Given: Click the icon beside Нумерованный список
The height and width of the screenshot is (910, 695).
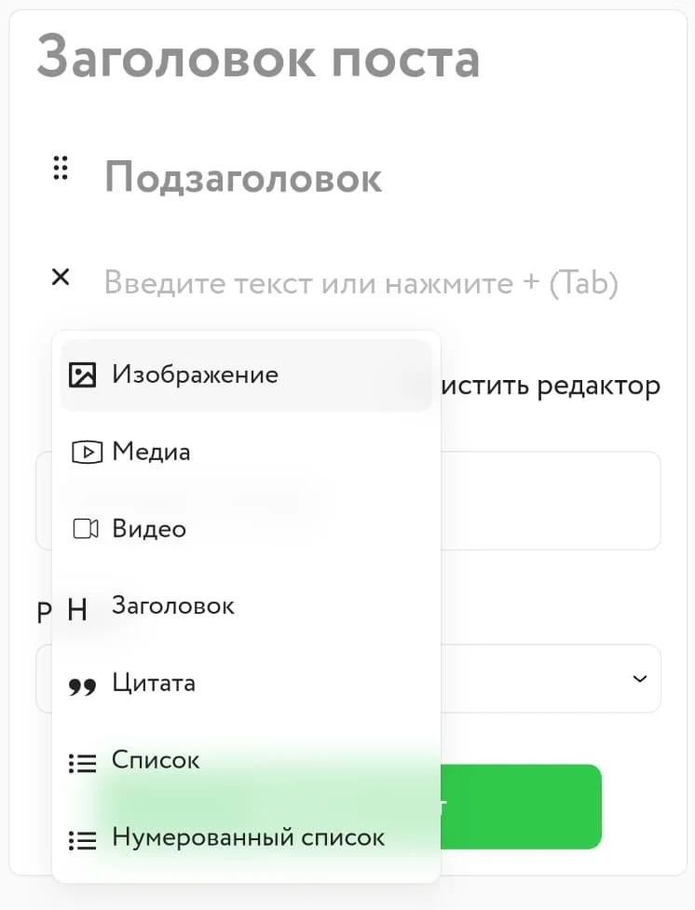Looking at the screenshot, I should 83,840.
